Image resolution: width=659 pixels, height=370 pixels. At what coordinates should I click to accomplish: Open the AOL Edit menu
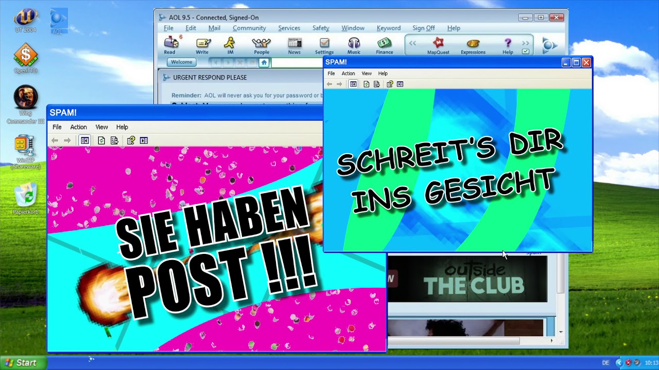coord(190,28)
